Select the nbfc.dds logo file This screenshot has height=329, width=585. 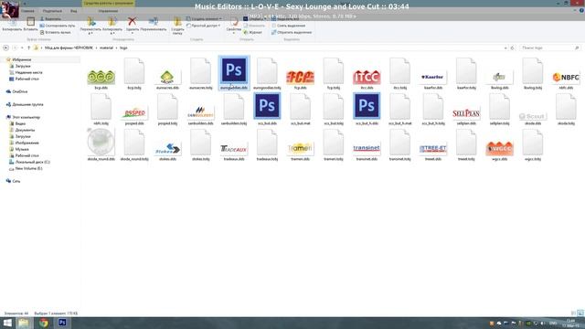(566, 79)
